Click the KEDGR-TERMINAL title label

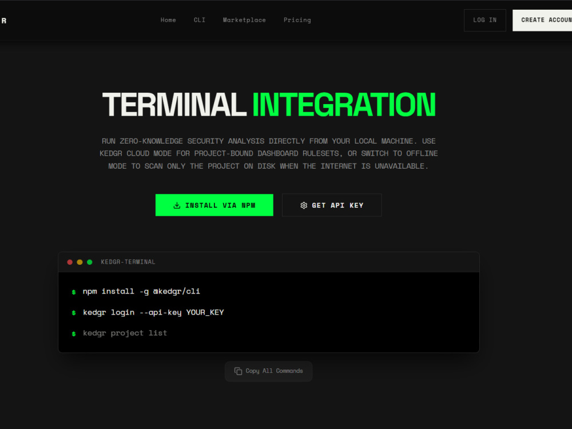128,262
